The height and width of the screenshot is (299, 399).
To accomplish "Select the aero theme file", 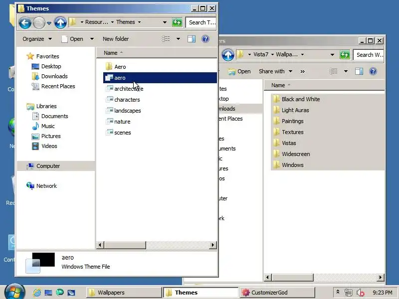I will pos(160,78).
